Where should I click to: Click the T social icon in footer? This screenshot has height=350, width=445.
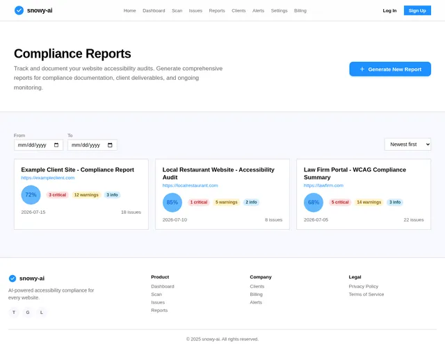(x=14, y=312)
